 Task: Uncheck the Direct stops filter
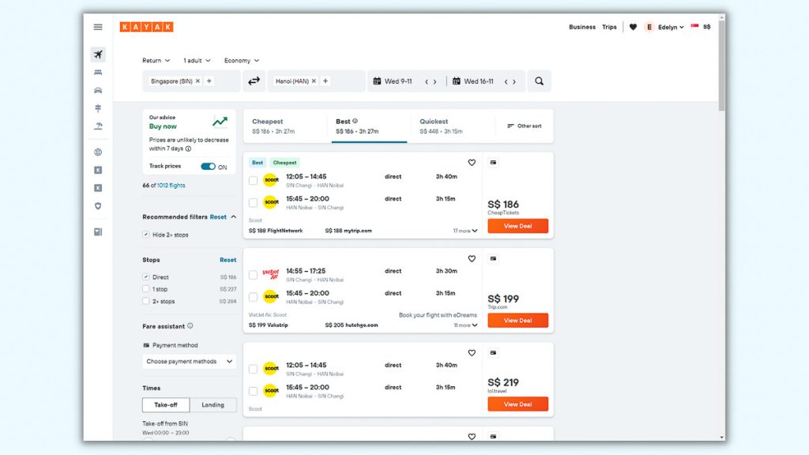point(146,276)
